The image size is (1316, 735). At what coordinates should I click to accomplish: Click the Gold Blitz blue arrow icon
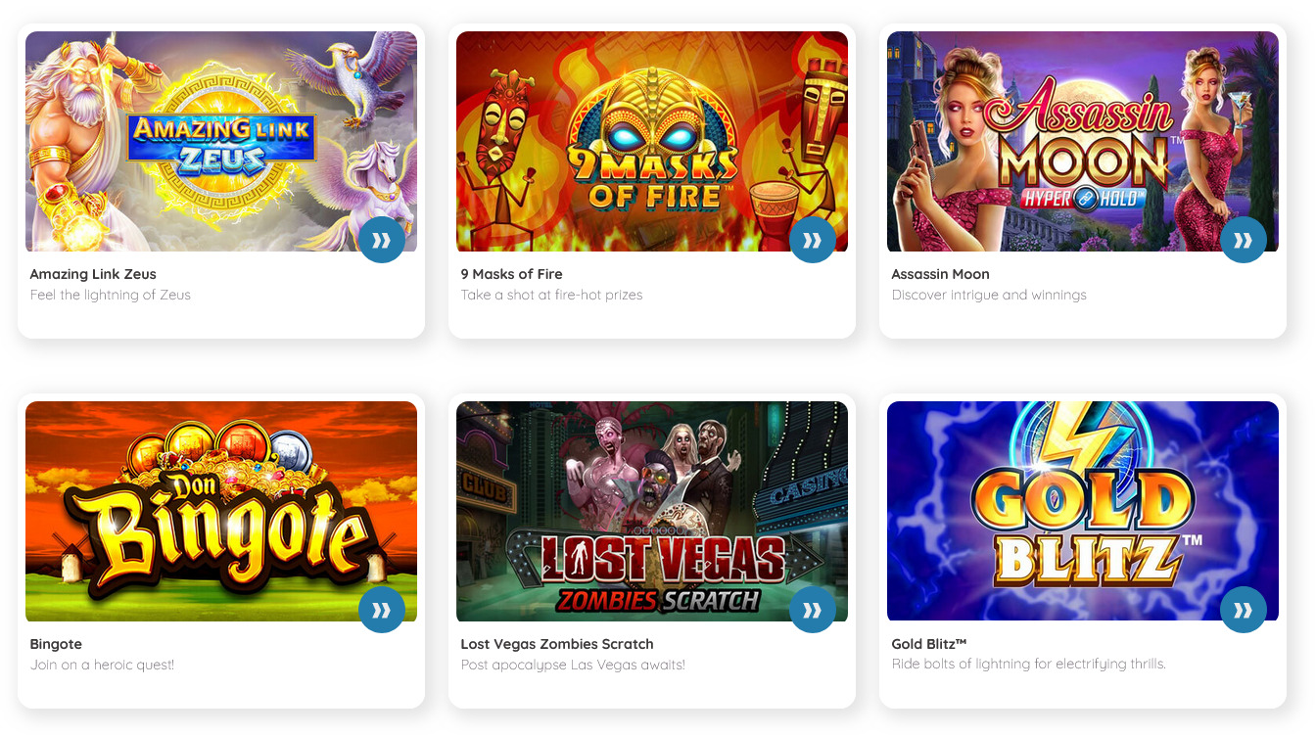1244,610
